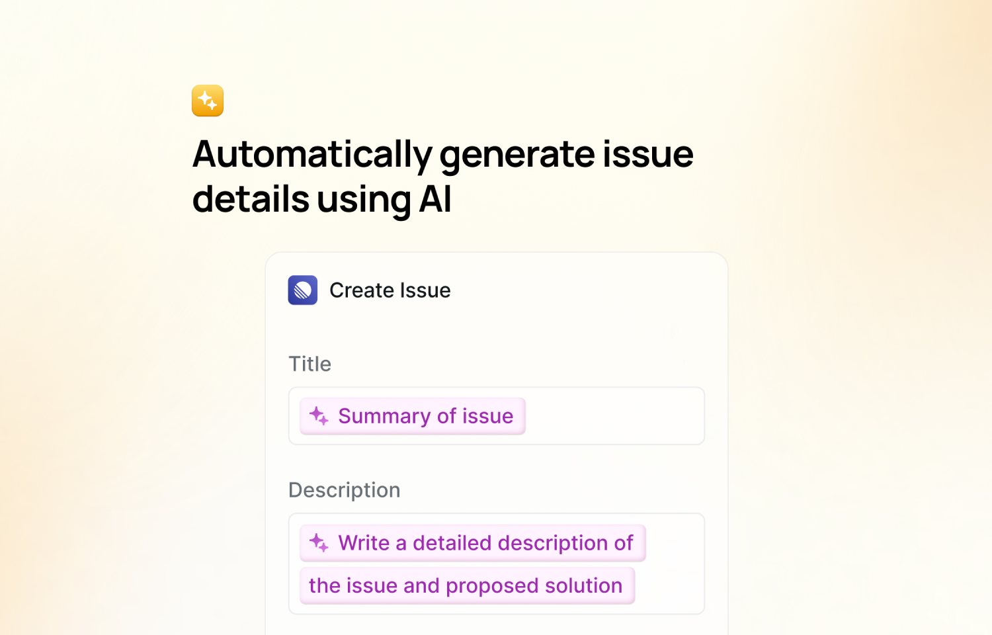Toggle the detailed description AI prompt chip
Screen dimensions: 992x635
tap(472, 542)
